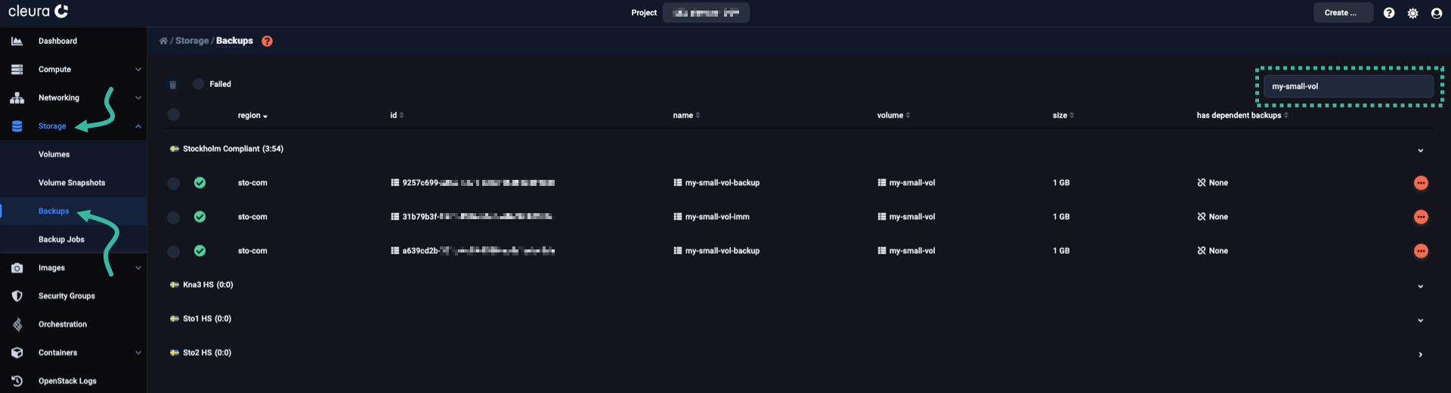Click no-dependency icon in my-small-vol-imm row
The height and width of the screenshot is (393, 1451).
click(x=1202, y=217)
